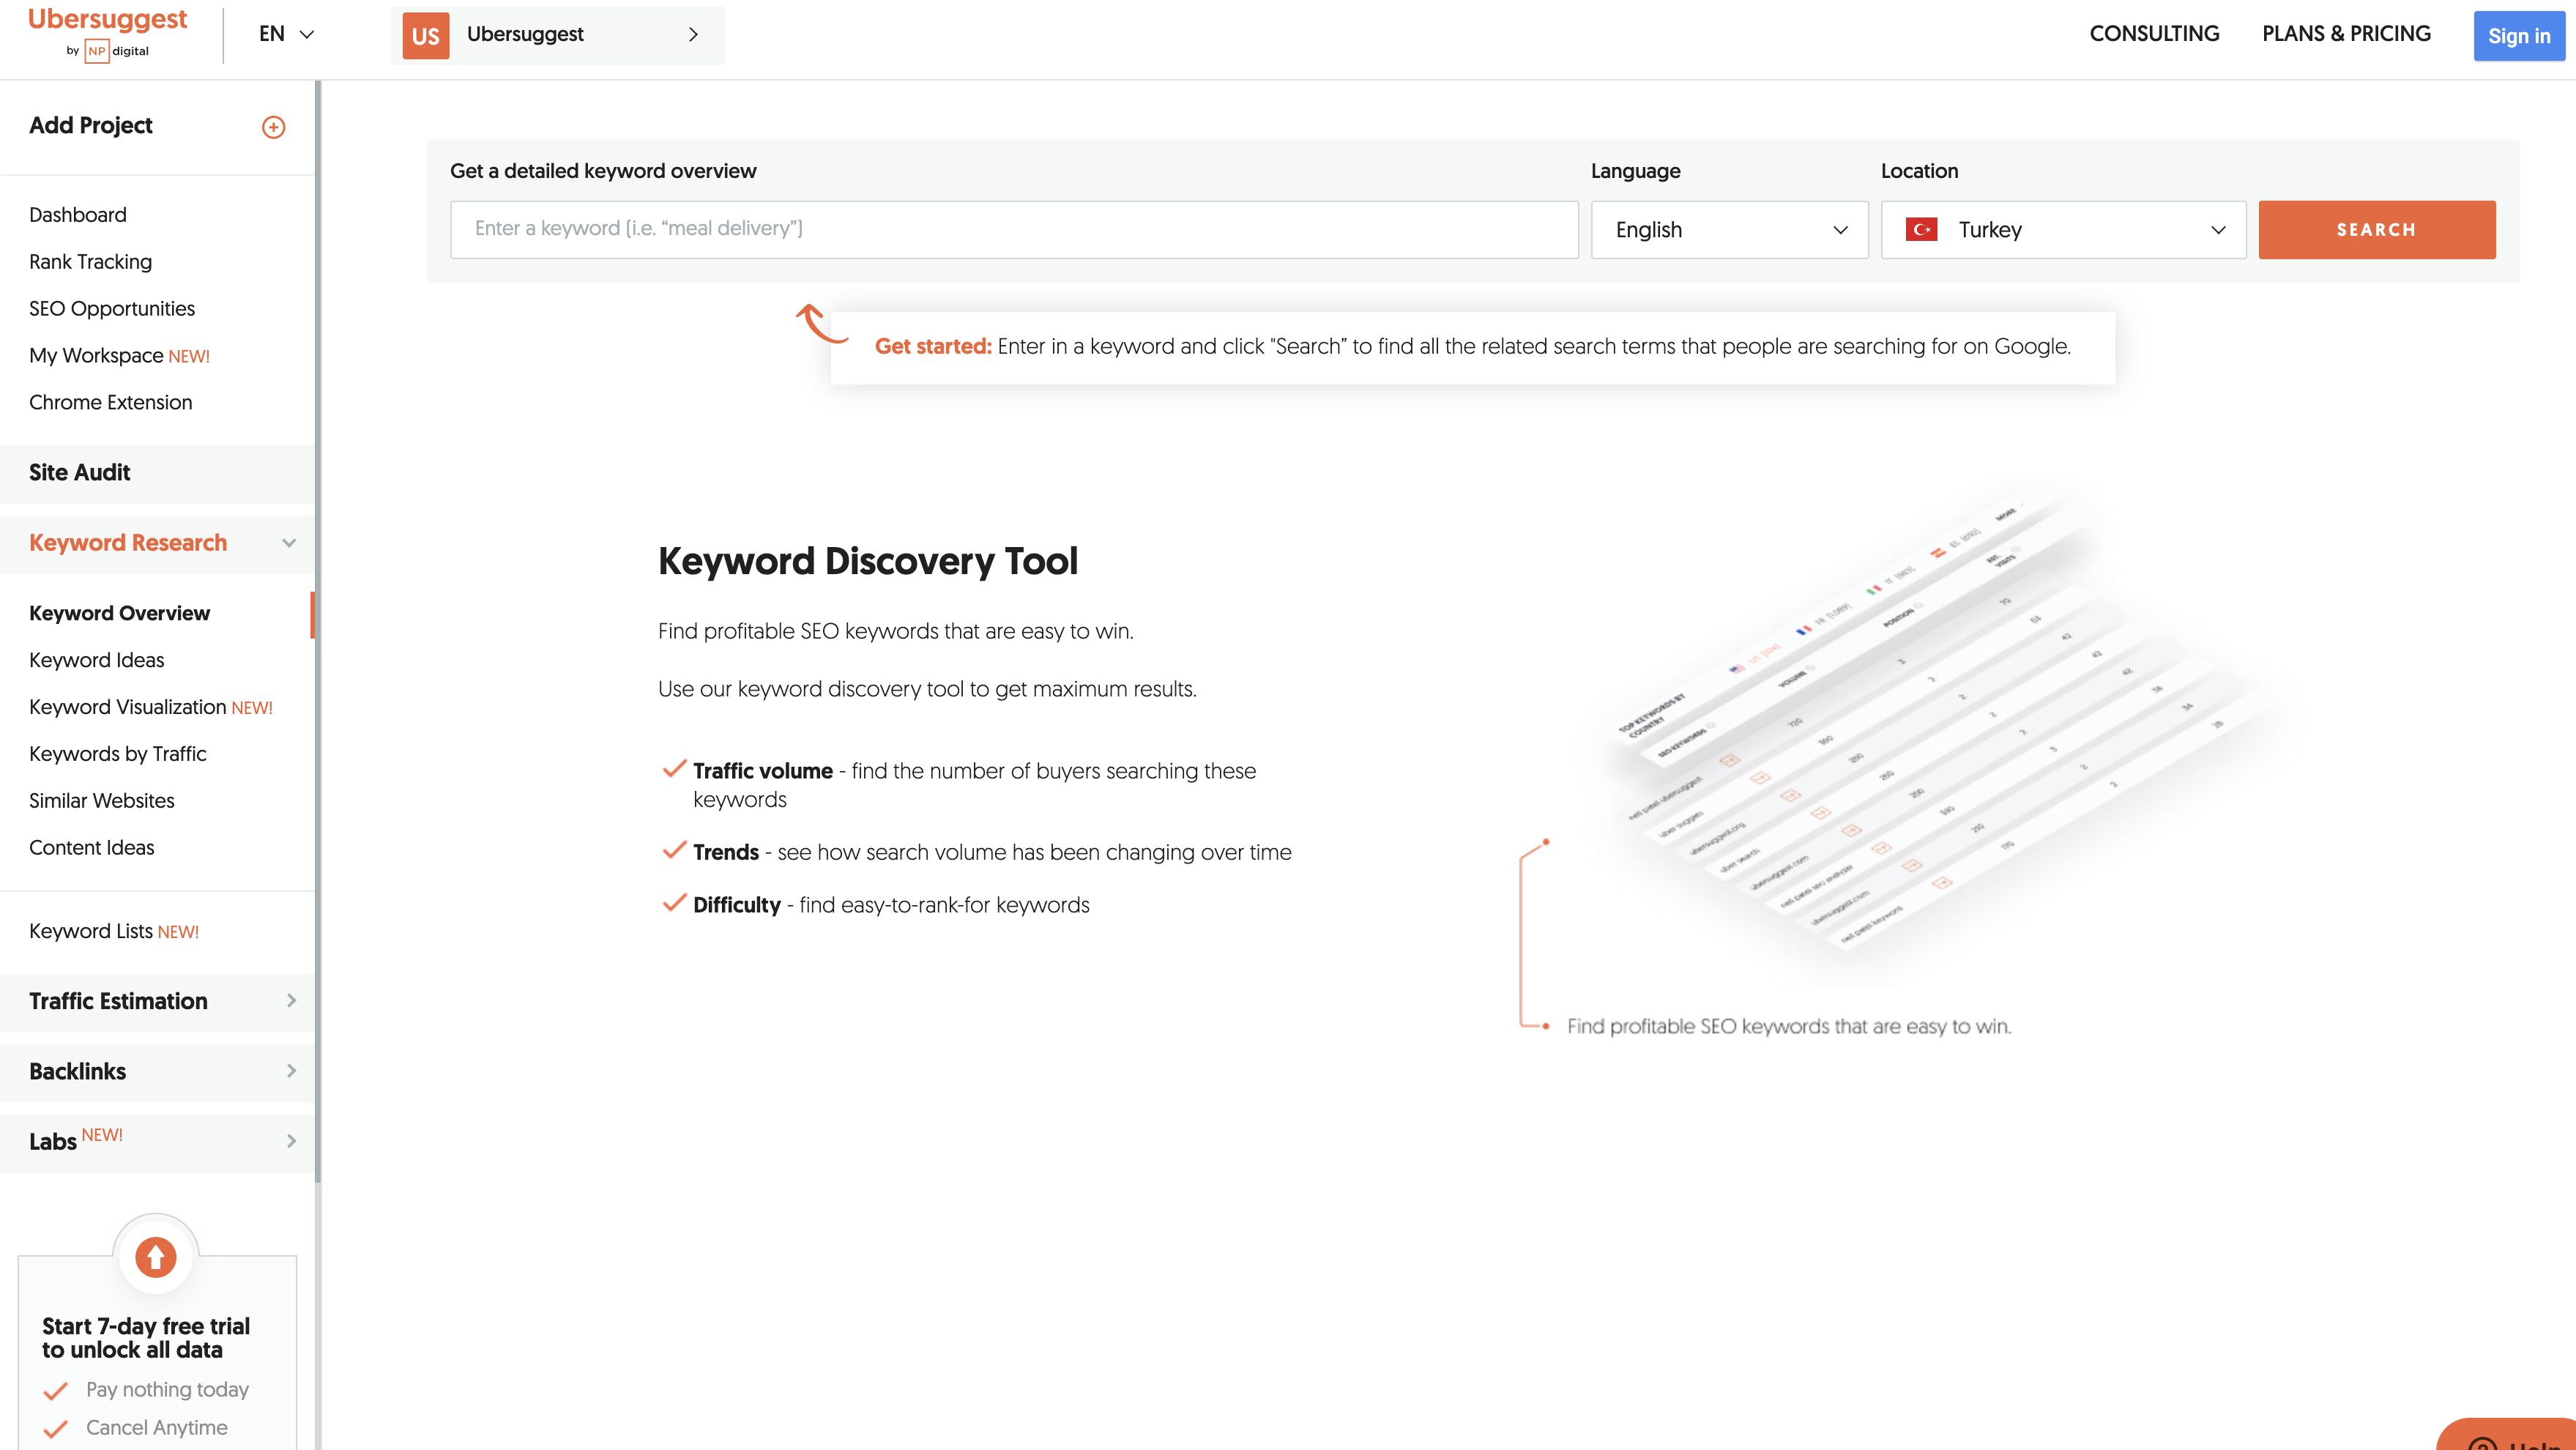This screenshot has width=2576, height=1450.
Task: Click the Traffic volume feature text
Action: pos(975,785)
